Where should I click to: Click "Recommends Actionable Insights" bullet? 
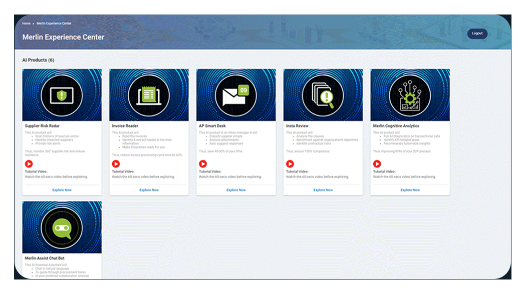click(x=407, y=143)
